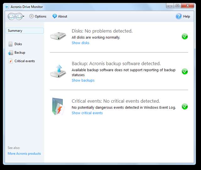The height and width of the screenshot is (170, 201).
Task: Click the Acronis Drive Monitor title bar icon
Action: (x=7, y=7)
